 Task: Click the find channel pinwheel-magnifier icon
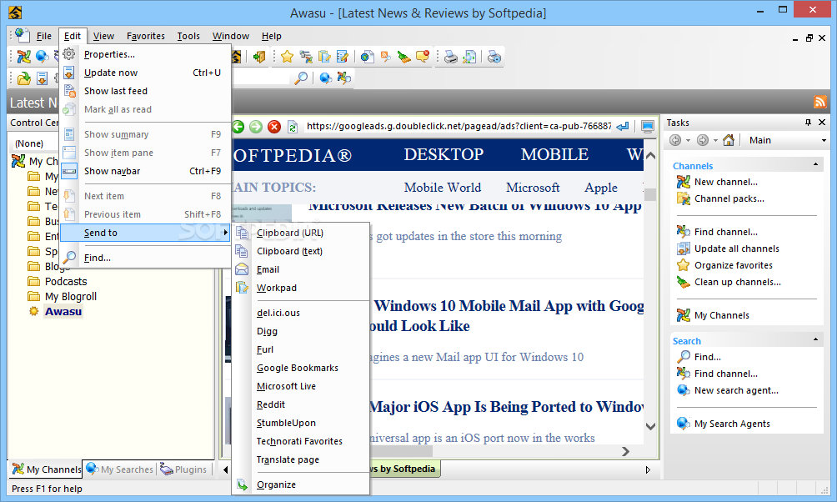(x=343, y=78)
